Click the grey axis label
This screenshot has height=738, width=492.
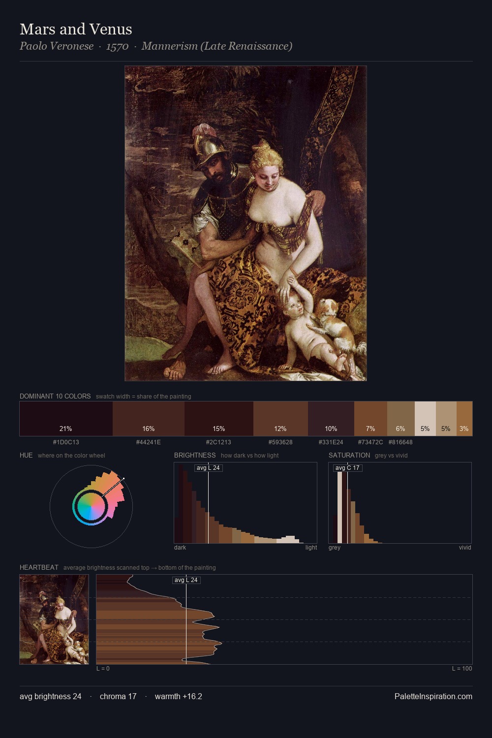[x=335, y=548]
